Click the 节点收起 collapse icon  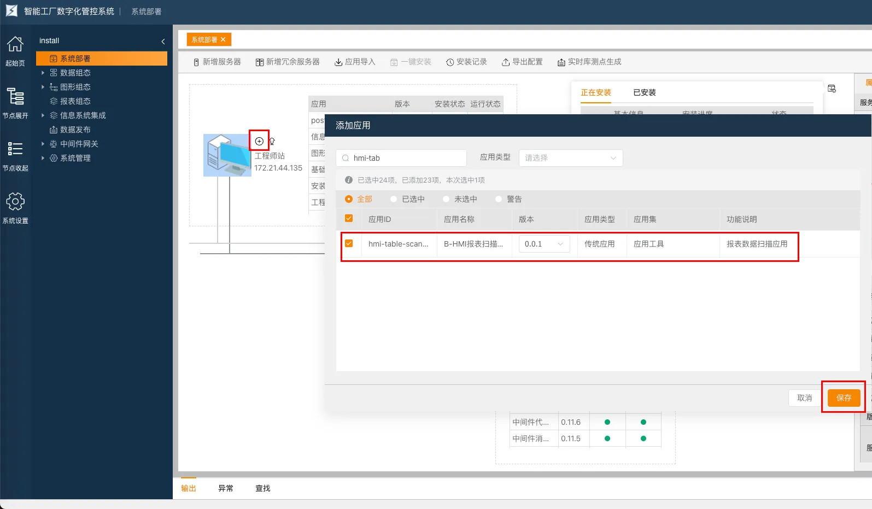tap(15, 149)
